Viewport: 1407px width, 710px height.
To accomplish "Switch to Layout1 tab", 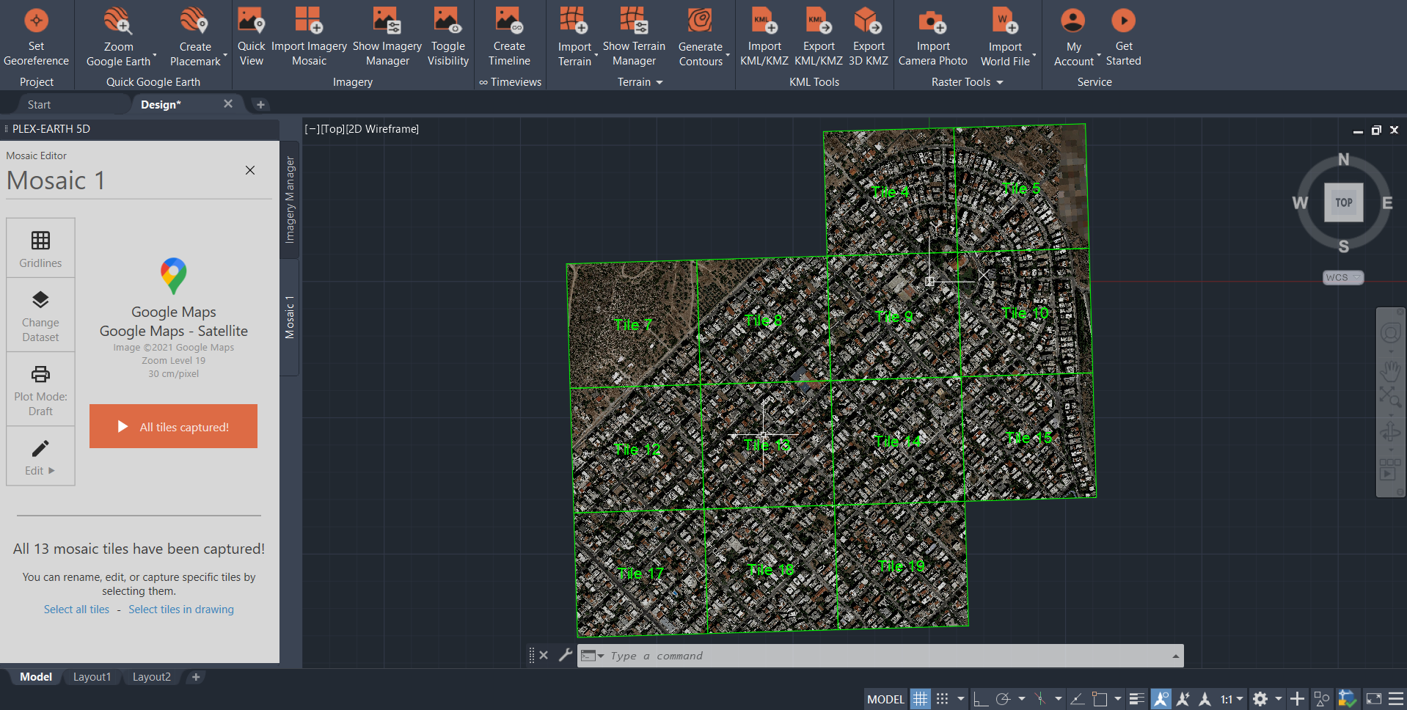I will point(92,677).
